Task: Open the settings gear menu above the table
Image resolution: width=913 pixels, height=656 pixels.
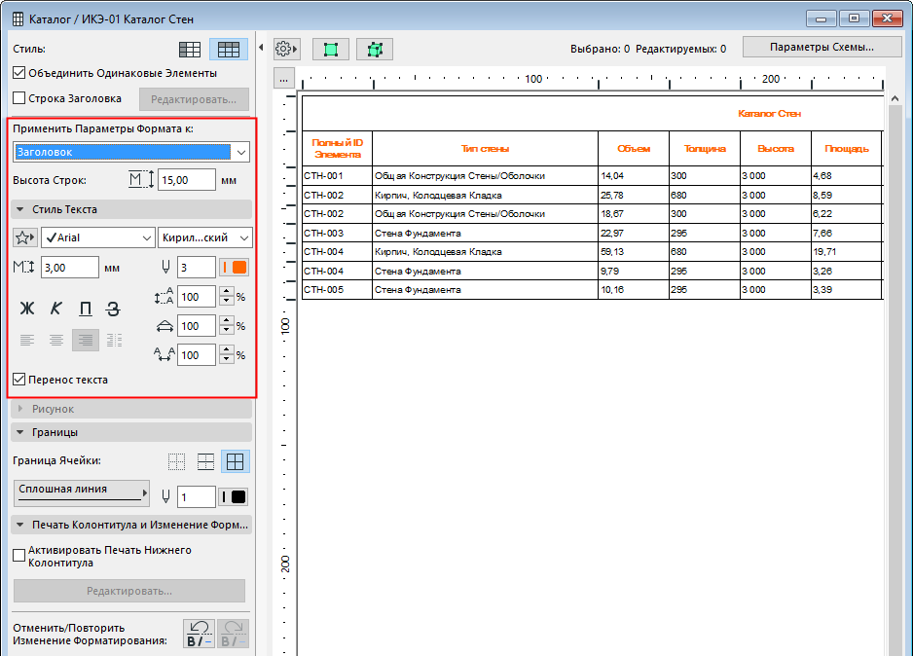Action: pyautogui.click(x=286, y=49)
